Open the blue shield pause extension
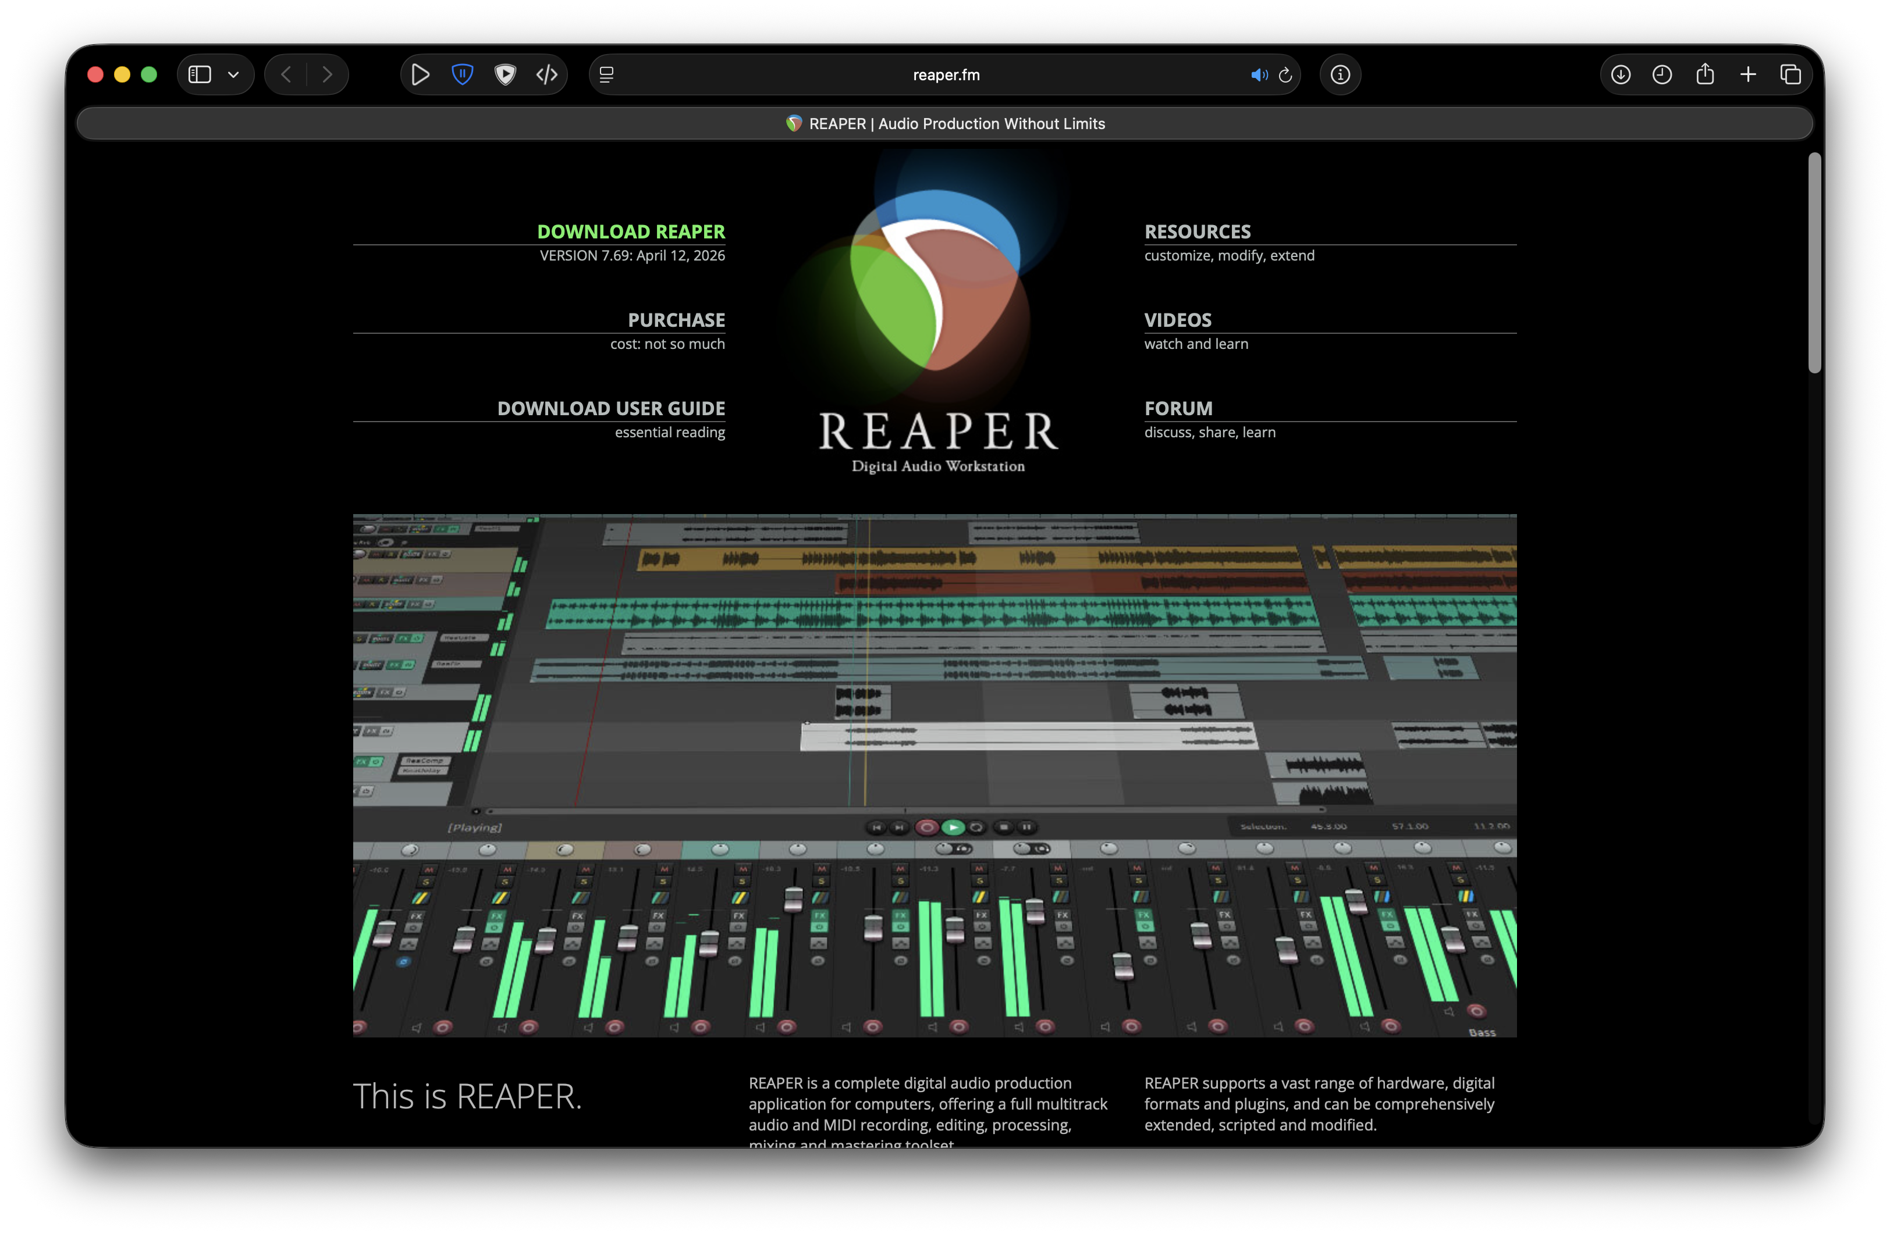The image size is (1890, 1234). point(462,74)
